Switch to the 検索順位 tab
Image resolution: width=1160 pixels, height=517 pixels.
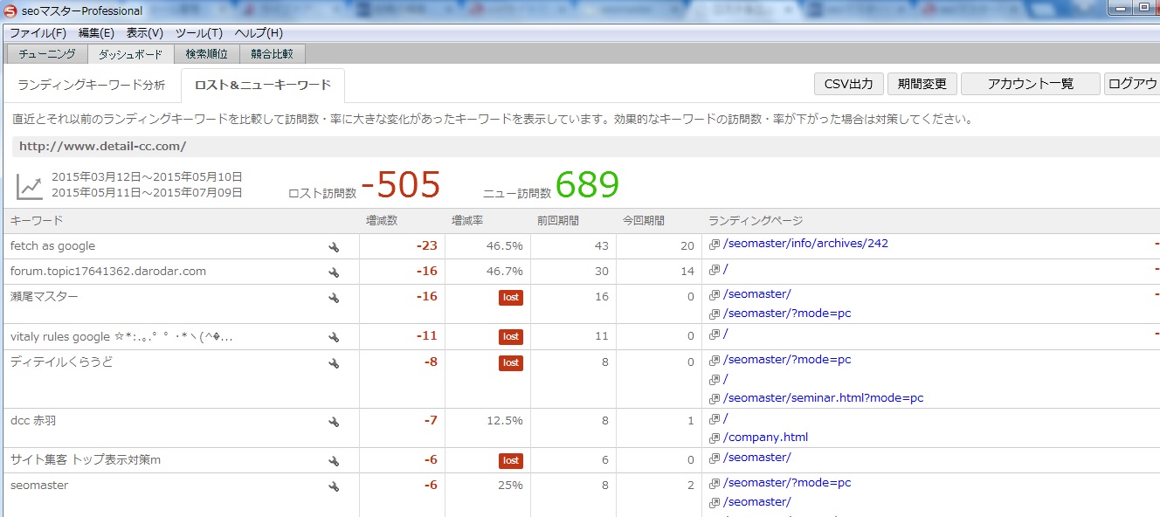(206, 54)
